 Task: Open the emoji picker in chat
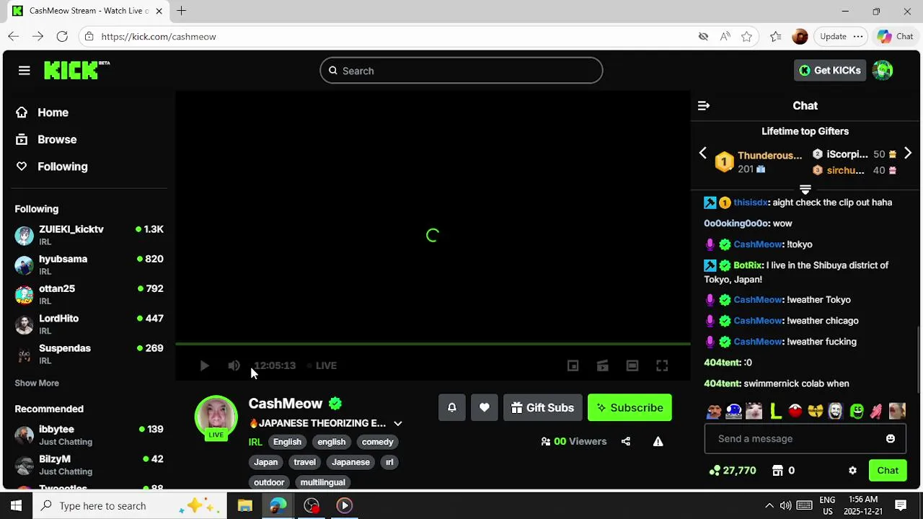coord(891,439)
